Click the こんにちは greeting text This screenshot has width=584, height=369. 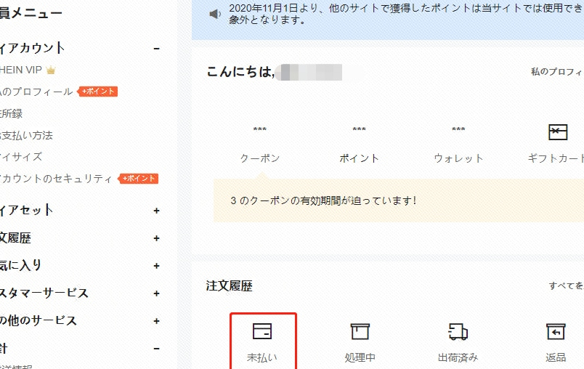pyautogui.click(x=240, y=71)
